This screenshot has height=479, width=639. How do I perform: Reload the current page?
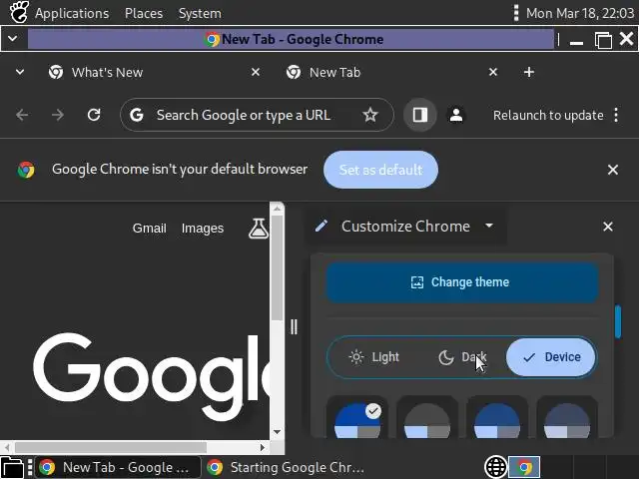pyautogui.click(x=94, y=115)
